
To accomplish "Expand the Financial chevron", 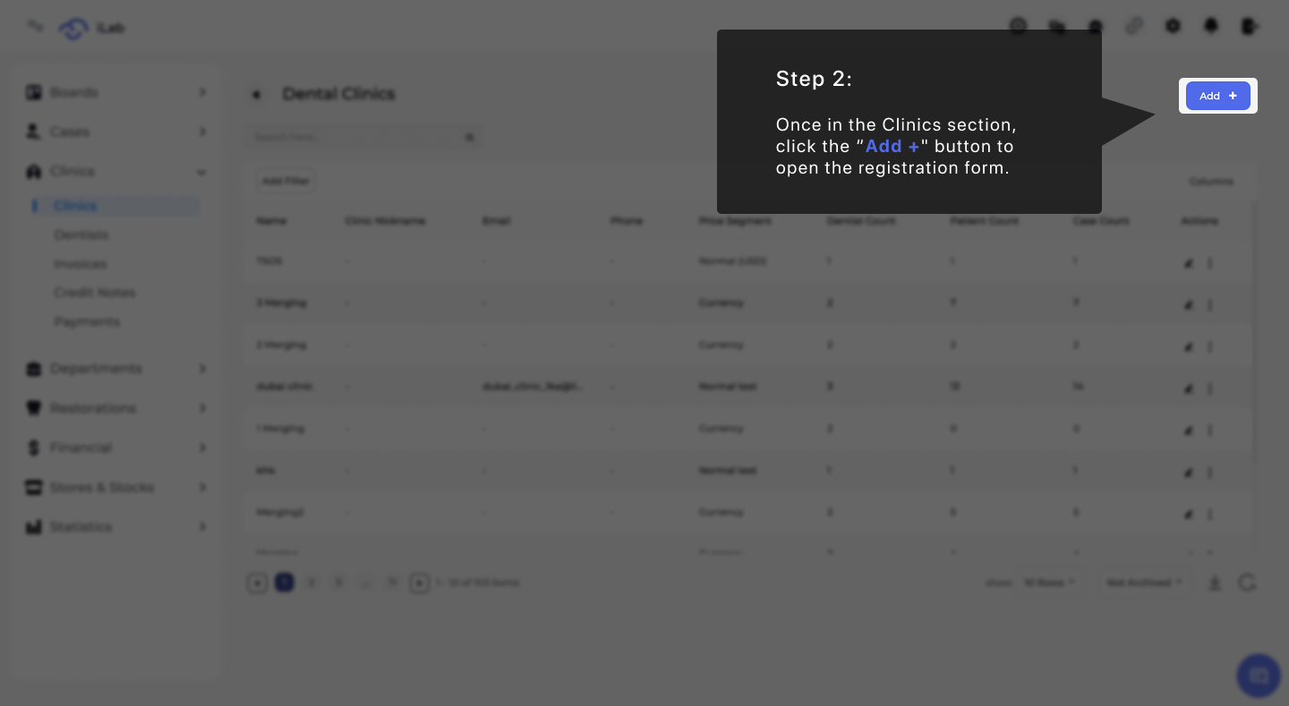I will pyautogui.click(x=202, y=447).
